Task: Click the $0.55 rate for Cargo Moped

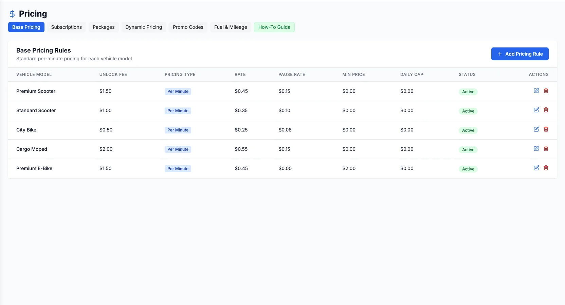Action: pyautogui.click(x=241, y=149)
